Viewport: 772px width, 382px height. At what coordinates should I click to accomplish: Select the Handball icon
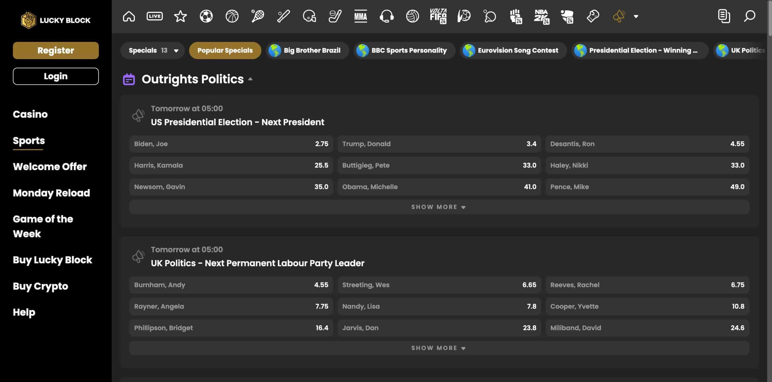tap(464, 16)
